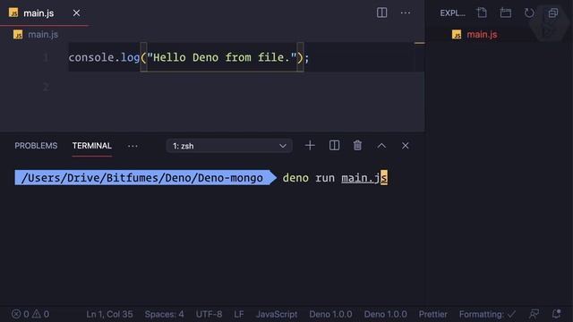Screen dimensions: 573x322
Task: Click the JS file icon in the main.js editor tab
Action: point(13,13)
